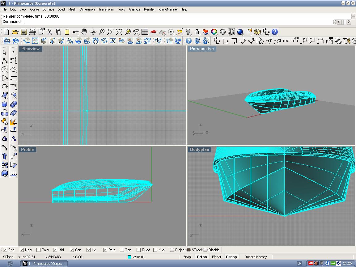Click the Box solid tool
This screenshot has height=267, width=356.
[x=5, y=104]
